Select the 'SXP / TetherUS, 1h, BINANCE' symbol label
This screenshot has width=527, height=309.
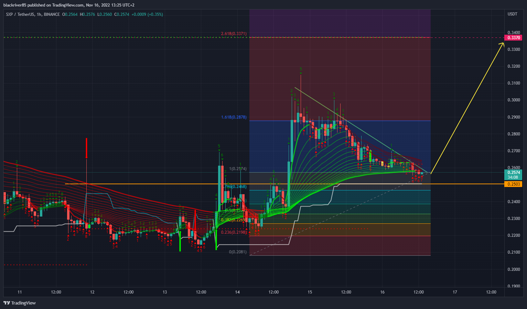(33, 14)
